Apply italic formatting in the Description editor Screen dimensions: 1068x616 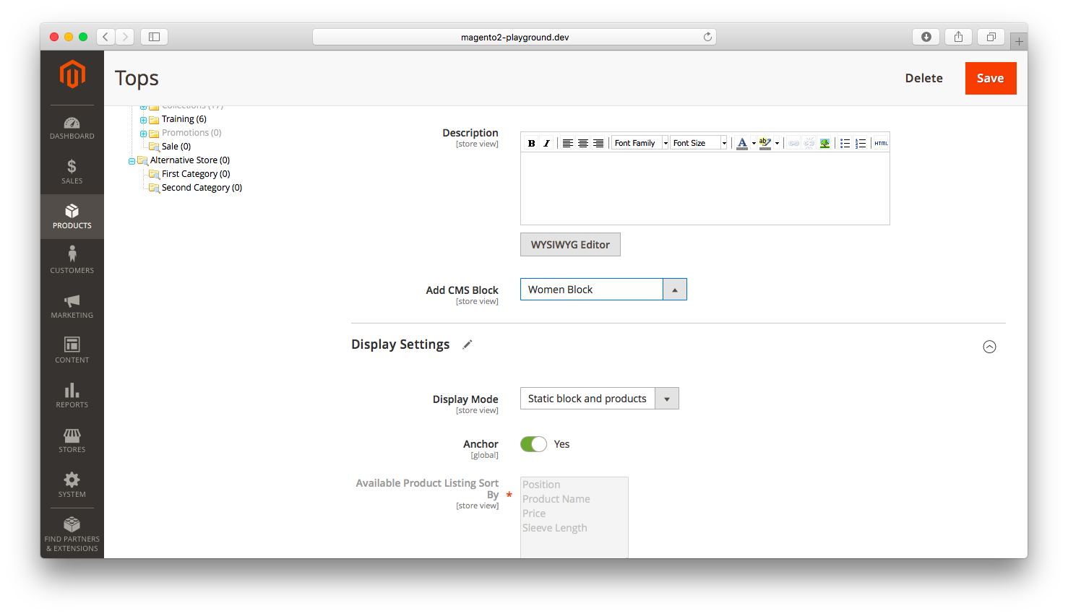pos(546,142)
